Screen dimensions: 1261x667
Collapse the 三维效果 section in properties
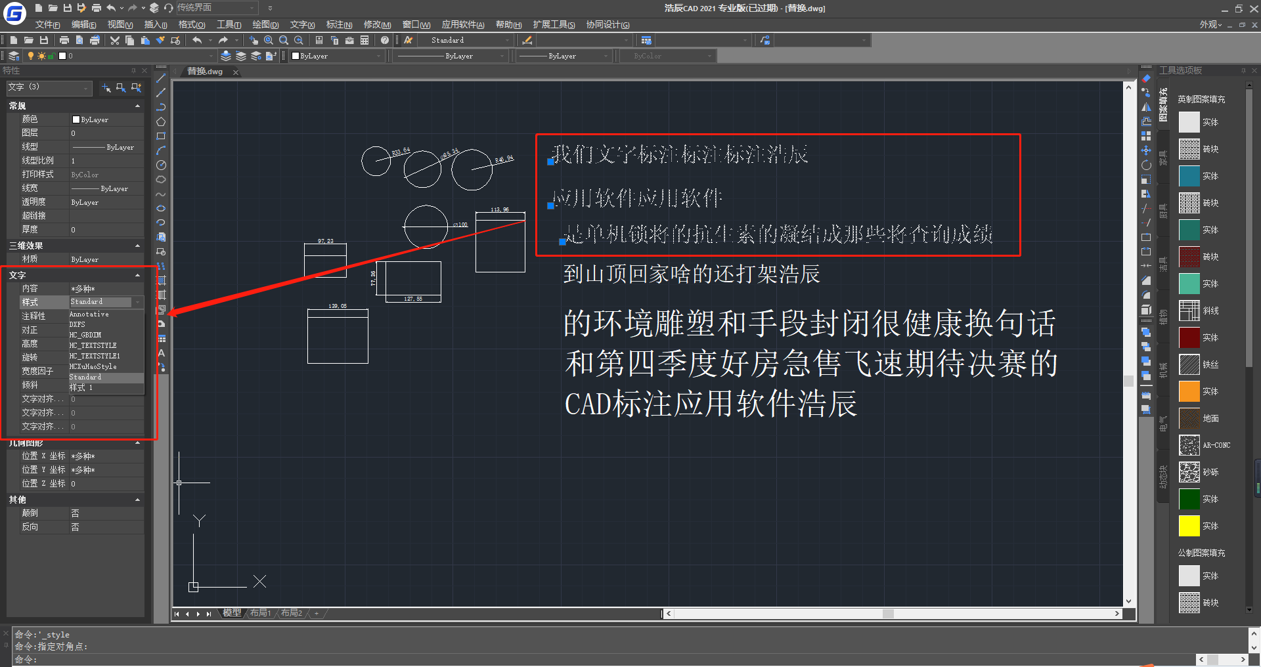[x=137, y=245]
